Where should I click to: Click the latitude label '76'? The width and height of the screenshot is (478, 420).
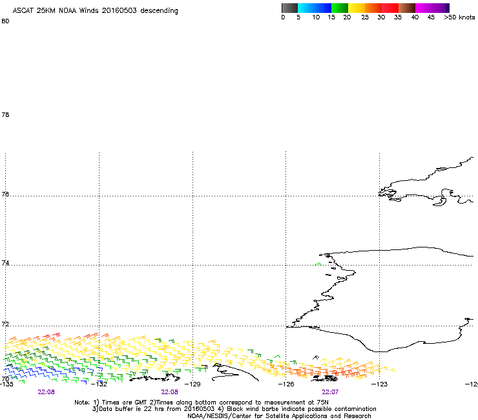pos(5,194)
